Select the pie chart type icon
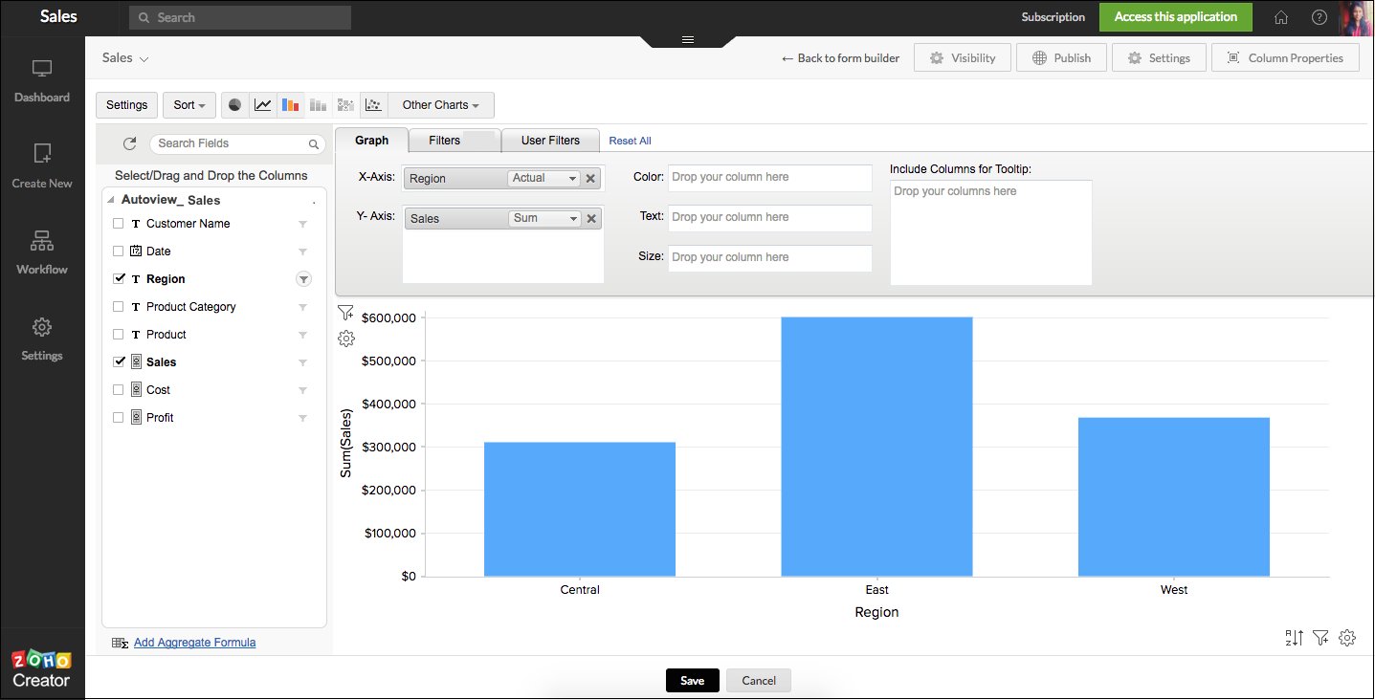The width and height of the screenshot is (1375, 700). 234,105
